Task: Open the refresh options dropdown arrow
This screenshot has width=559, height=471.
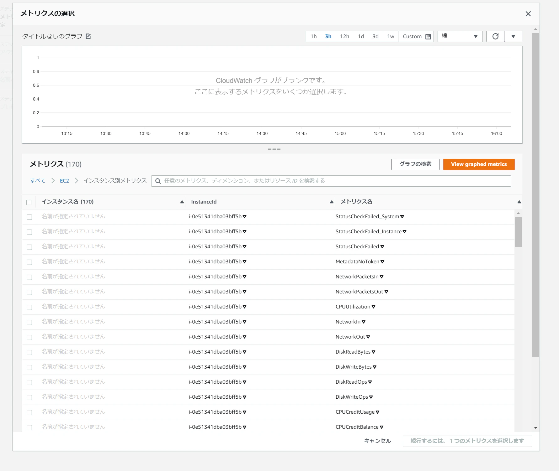Action: point(513,36)
